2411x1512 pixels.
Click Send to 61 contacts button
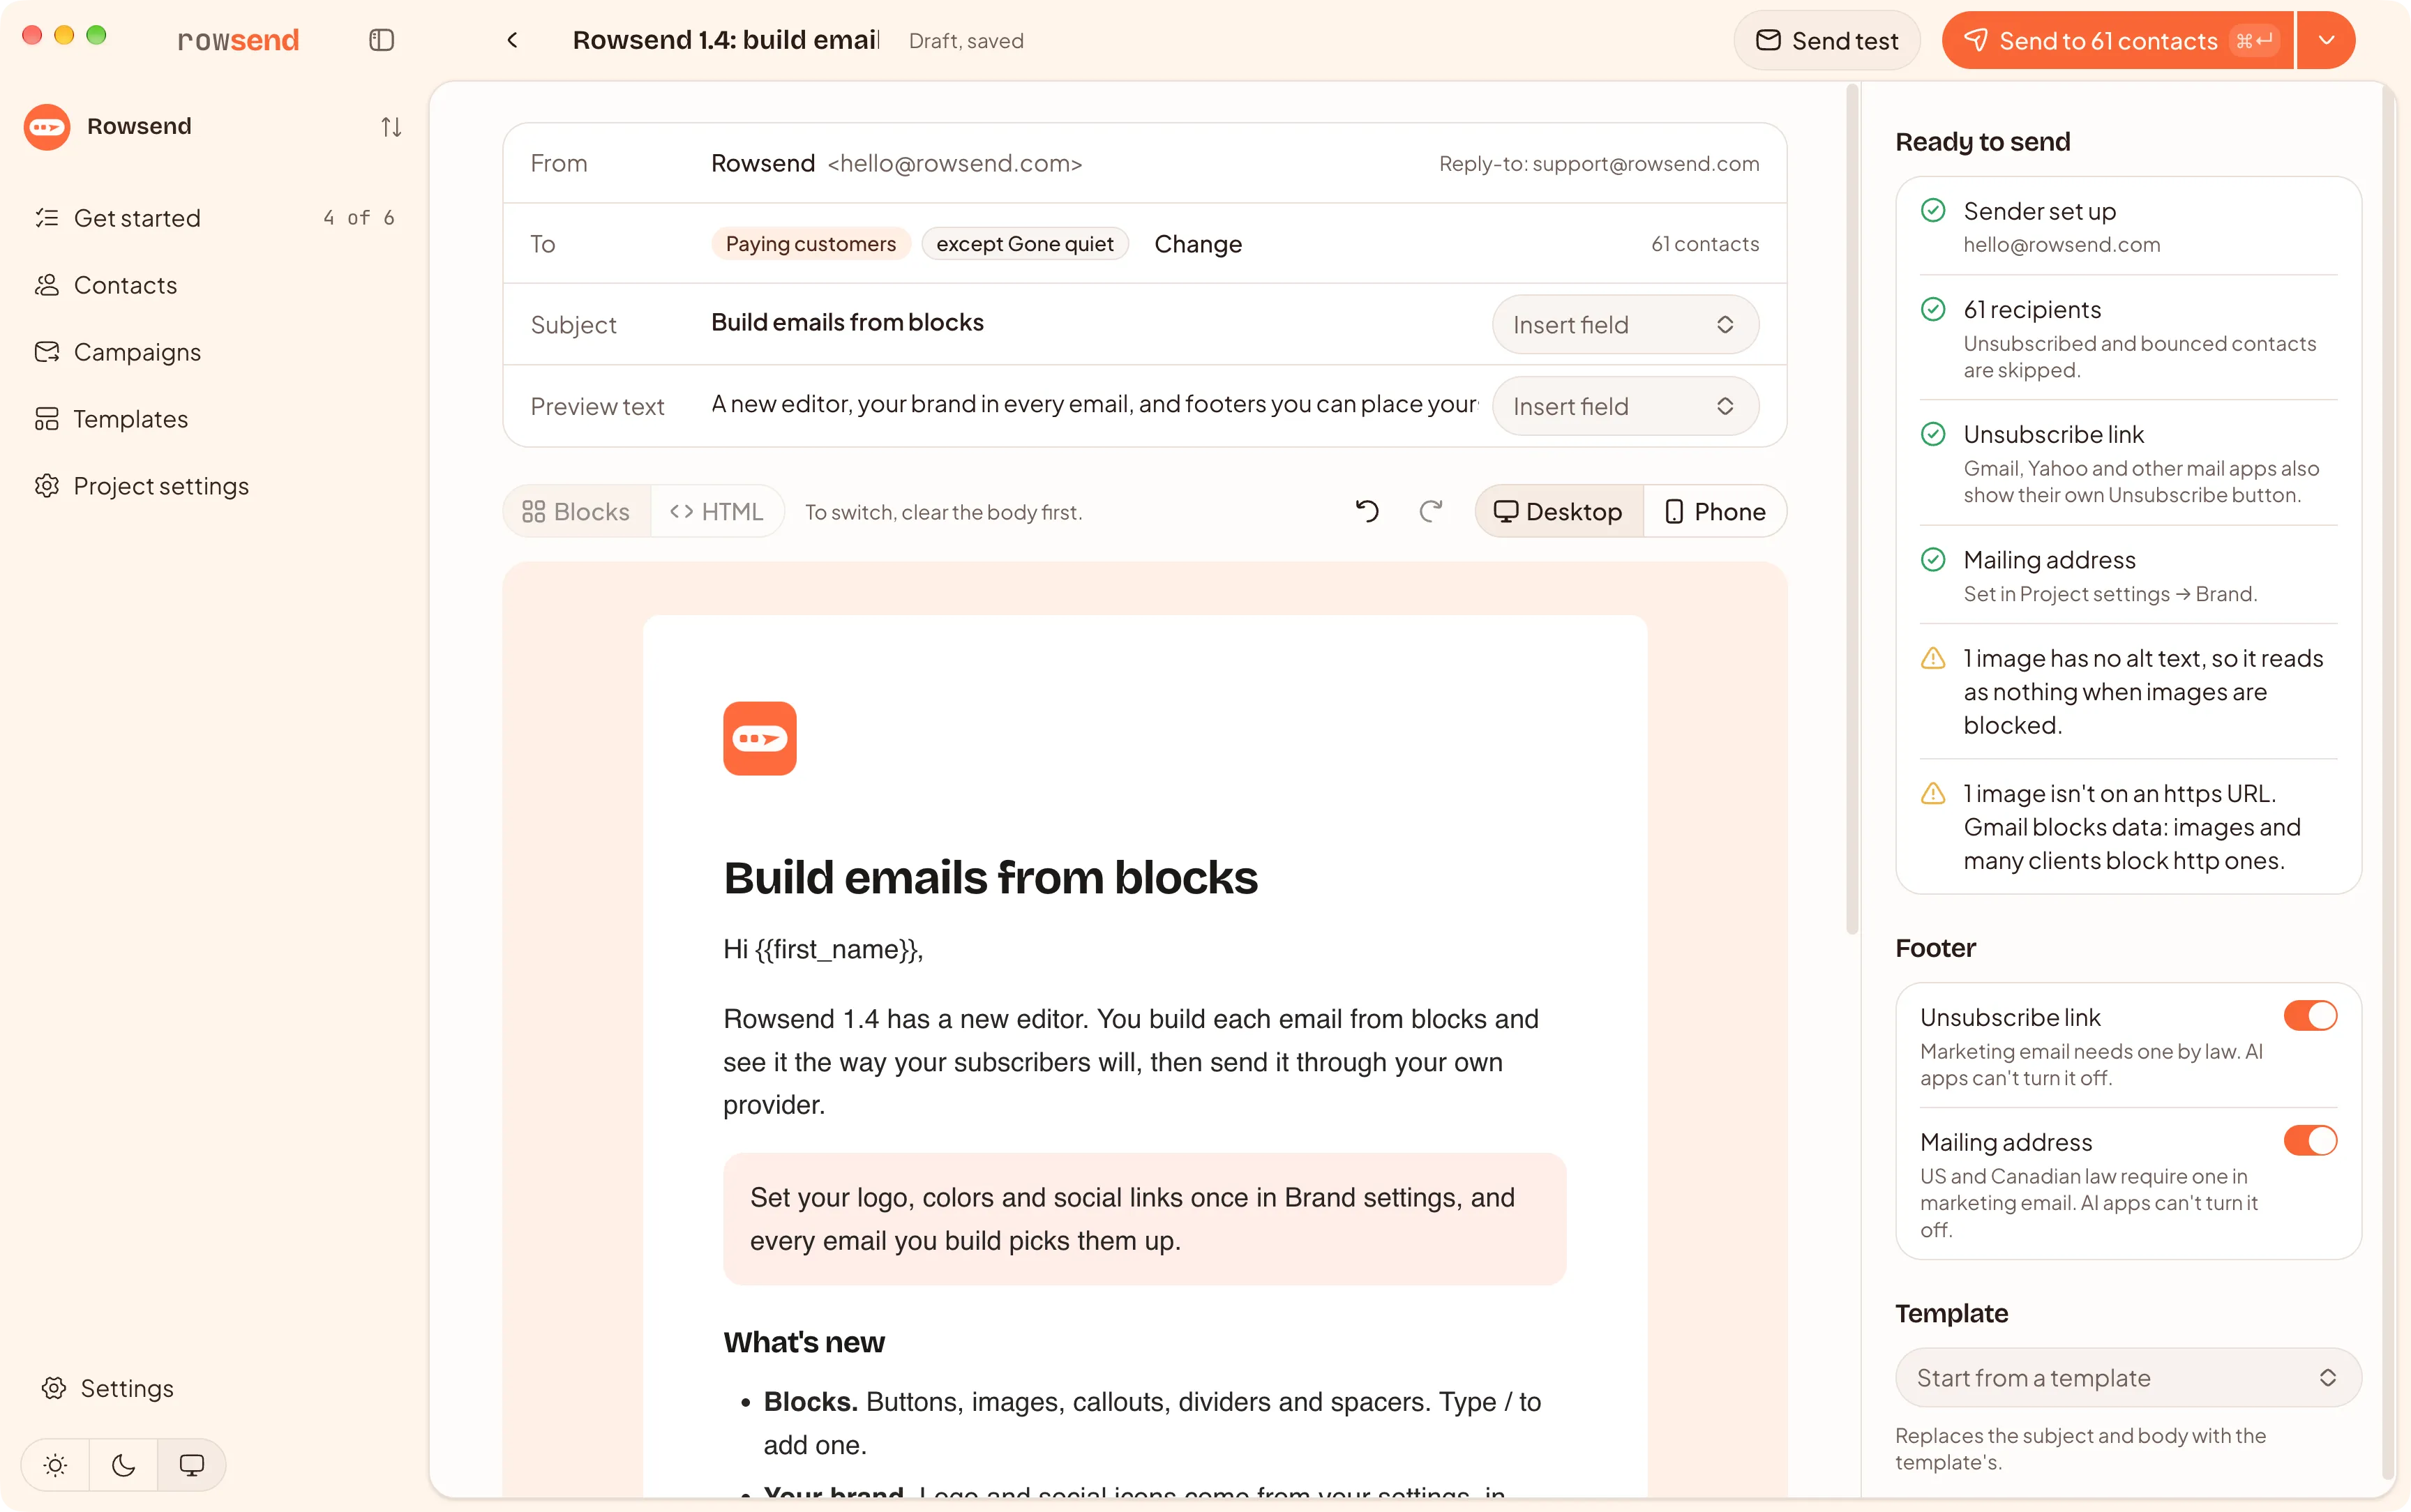[2117, 40]
